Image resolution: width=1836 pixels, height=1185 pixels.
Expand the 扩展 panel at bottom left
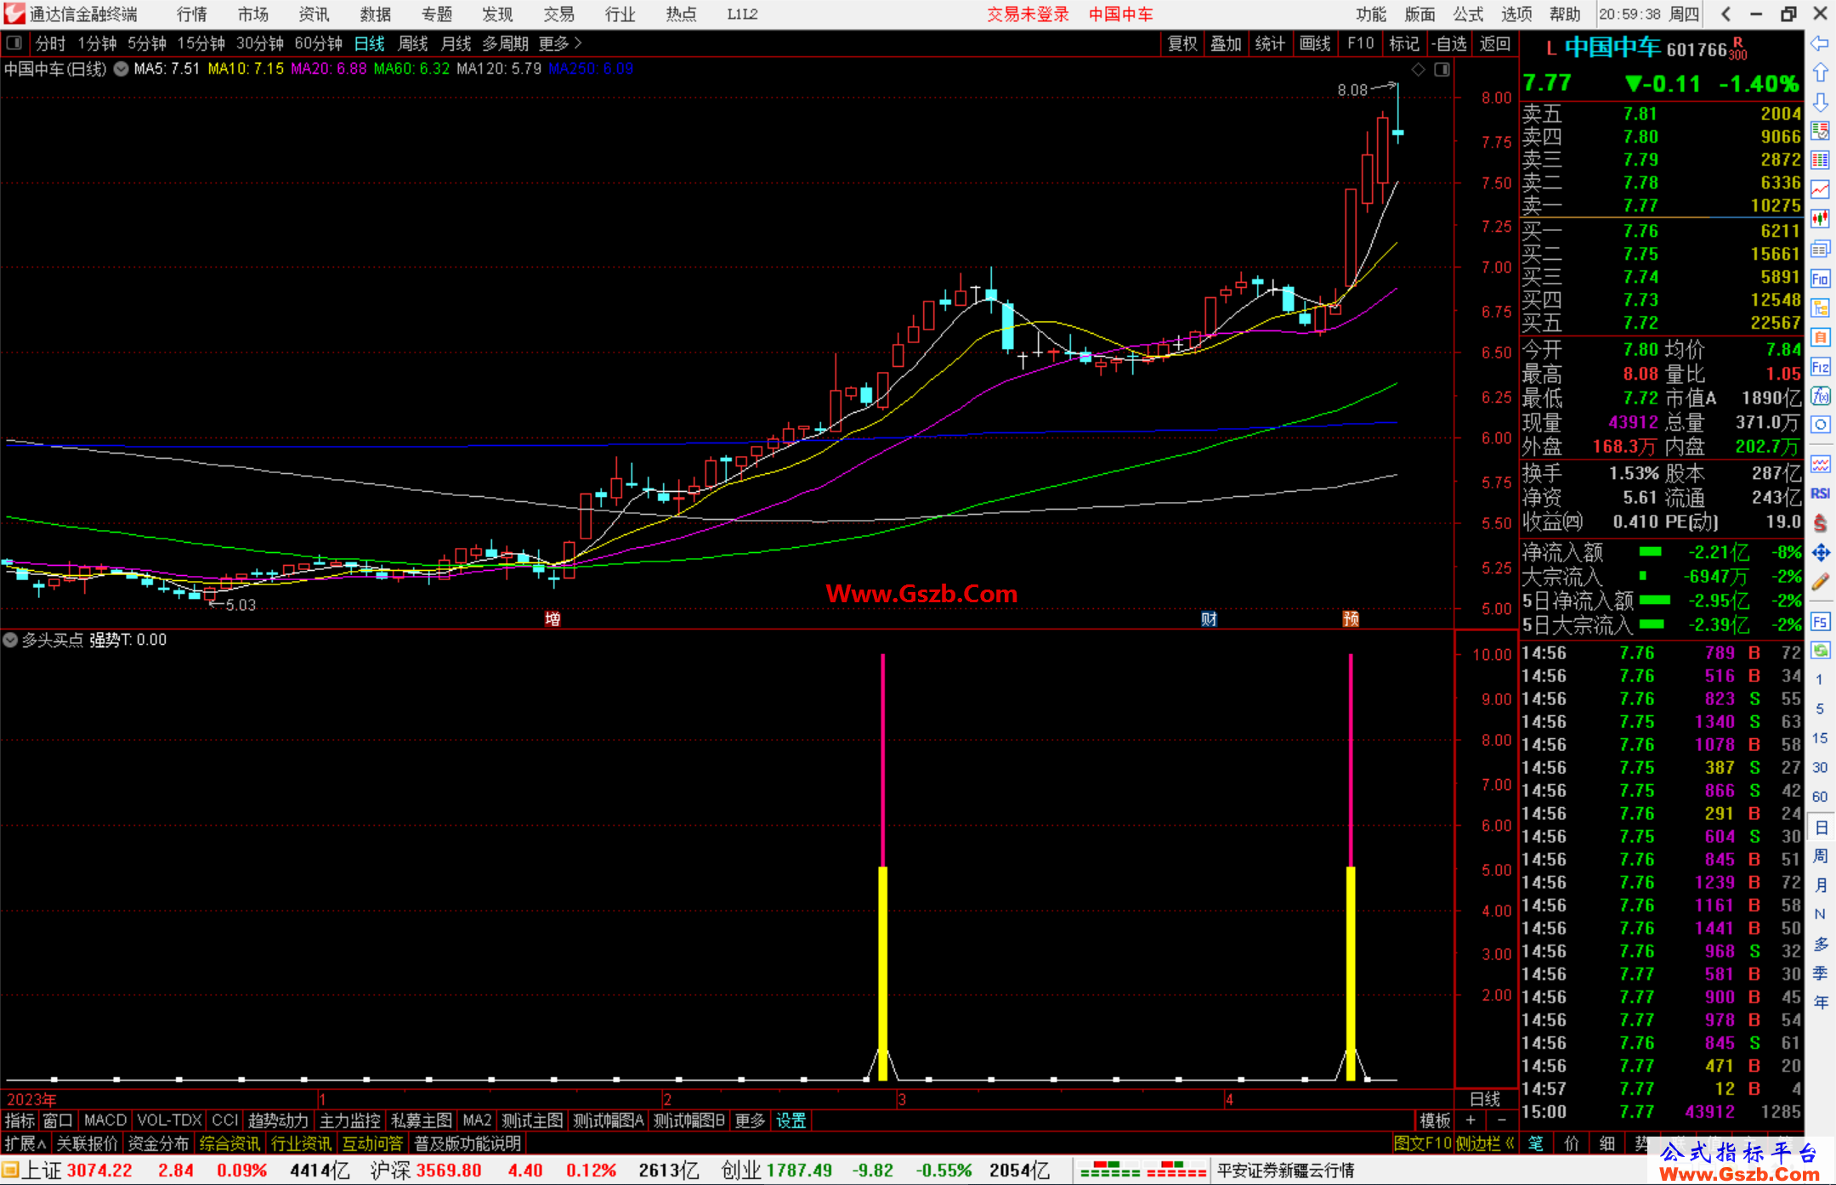click(x=25, y=1143)
